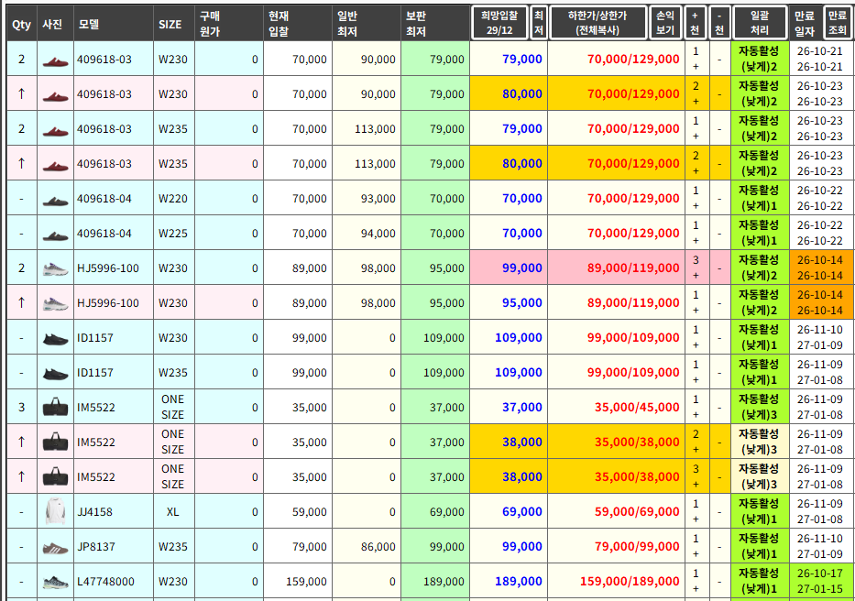Click the minus sign in the ID1157 W230 row
Screen dimensions: 855x601
pos(719,338)
